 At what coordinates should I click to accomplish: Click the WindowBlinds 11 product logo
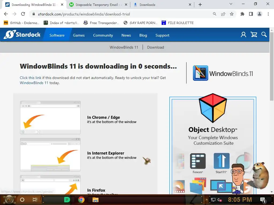pyautogui.click(x=223, y=73)
